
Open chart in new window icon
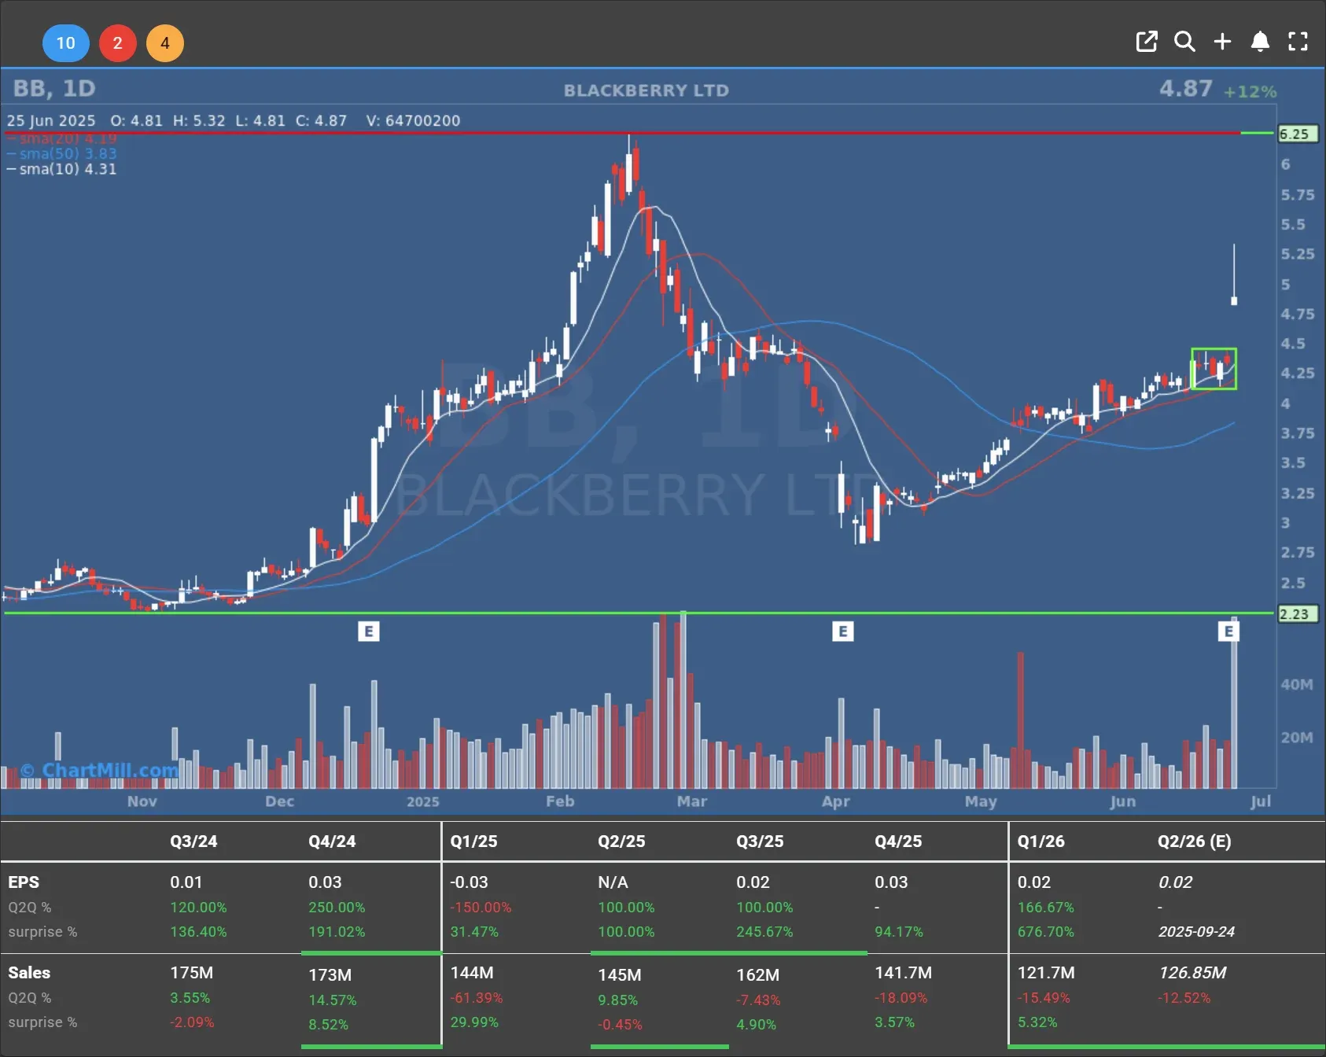click(x=1147, y=42)
